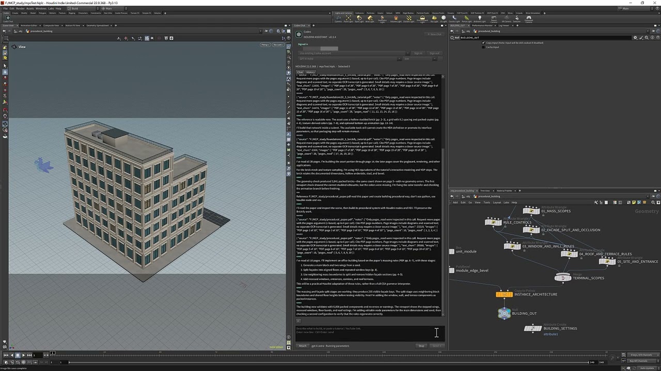
Task: Click the parameter pane gear settings icon
Action: click(x=635, y=38)
